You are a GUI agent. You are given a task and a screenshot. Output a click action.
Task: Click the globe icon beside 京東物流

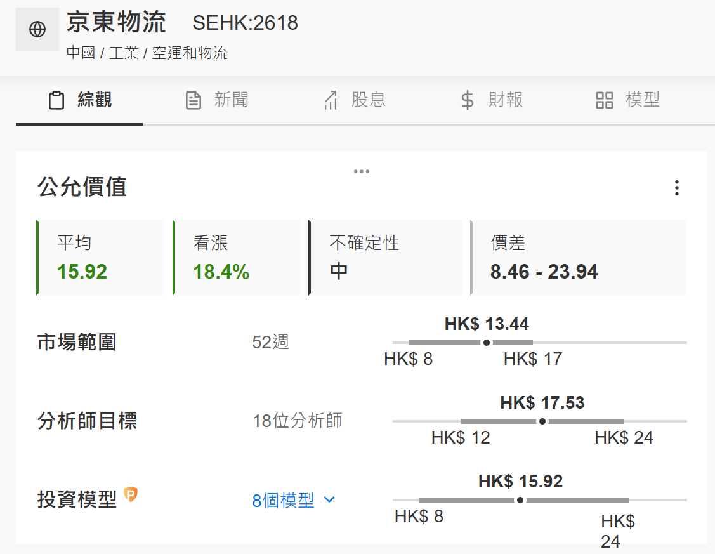[37, 29]
